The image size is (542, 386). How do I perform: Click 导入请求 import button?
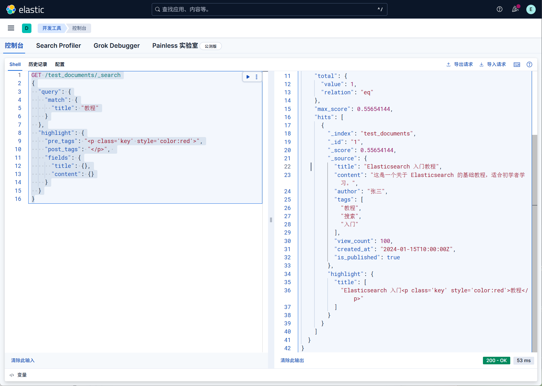(x=493, y=64)
